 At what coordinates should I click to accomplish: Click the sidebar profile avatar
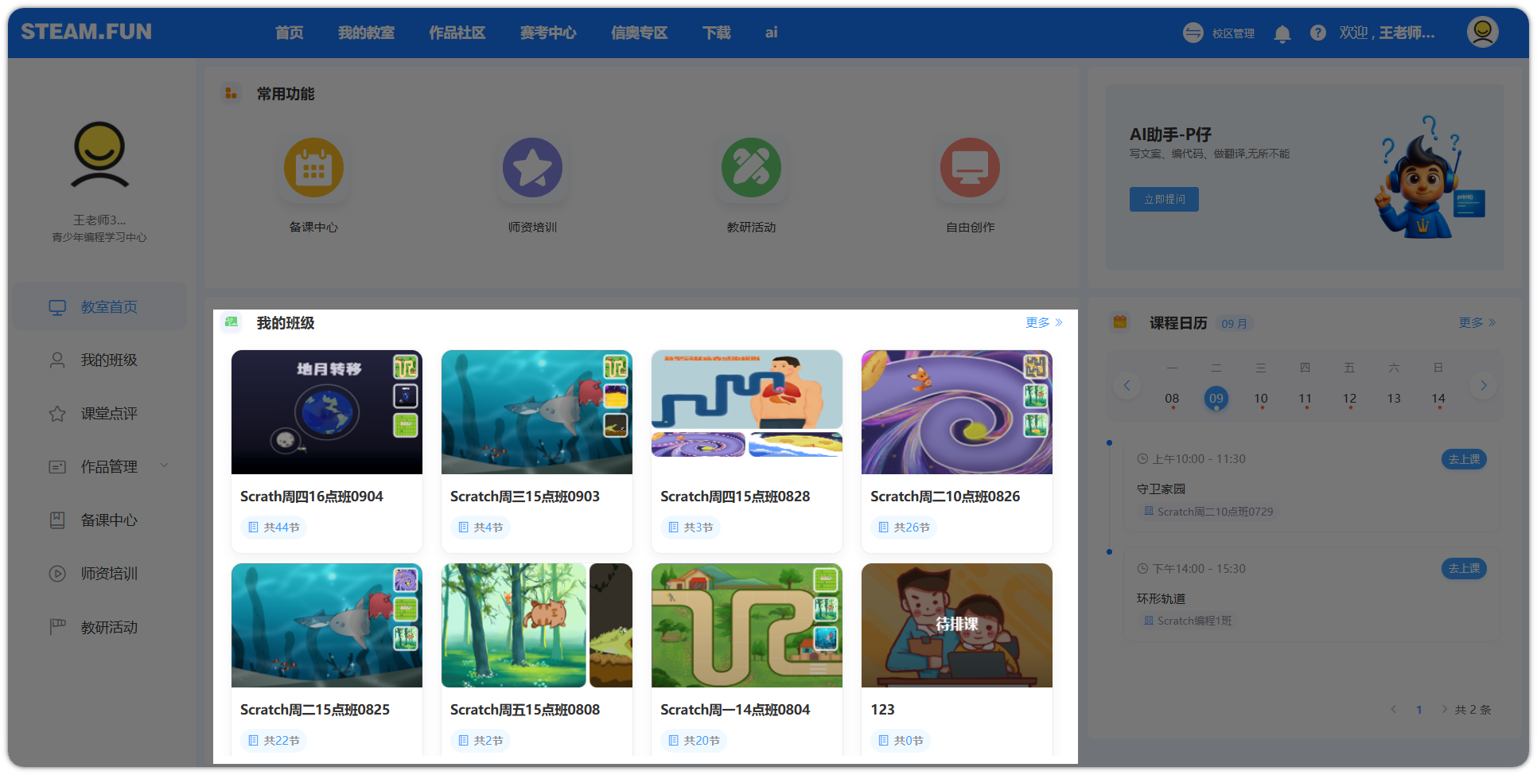pyautogui.click(x=99, y=154)
